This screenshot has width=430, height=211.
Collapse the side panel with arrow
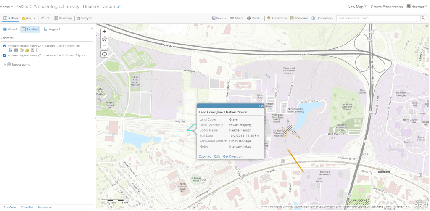point(92,29)
